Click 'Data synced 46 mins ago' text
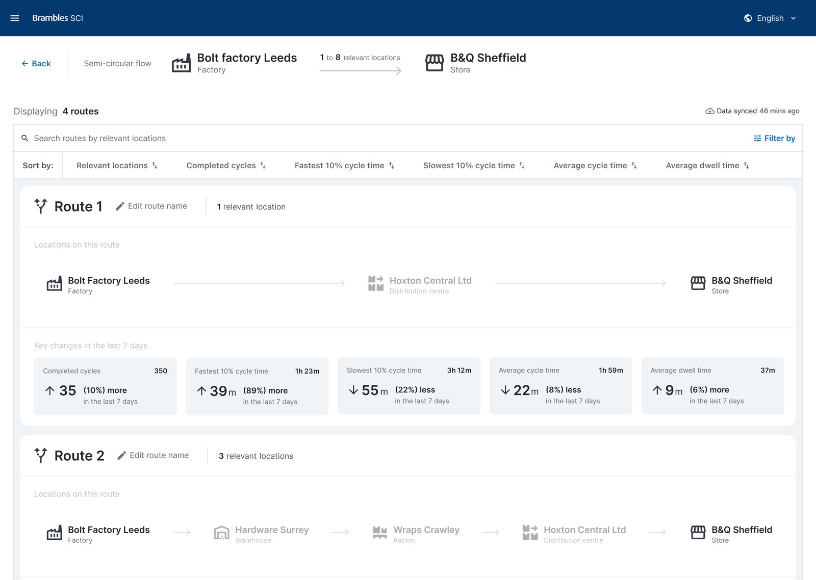The width and height of the screenshot is (816, 580). [758, 111]
